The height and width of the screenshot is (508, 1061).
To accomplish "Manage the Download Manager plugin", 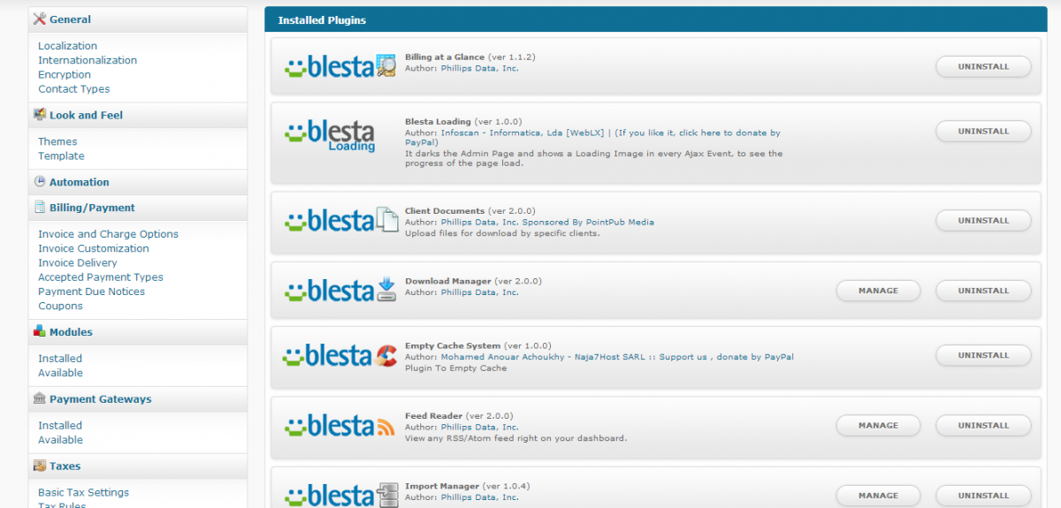I will 878,291.
